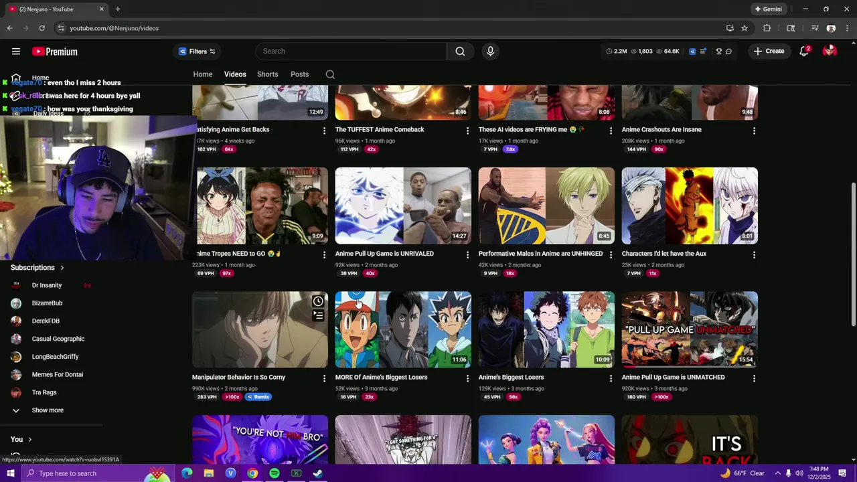The image size is (857, 482).
Task: Open Performative Males in Anime are UNHINGED title
Action: pos(540,254)
